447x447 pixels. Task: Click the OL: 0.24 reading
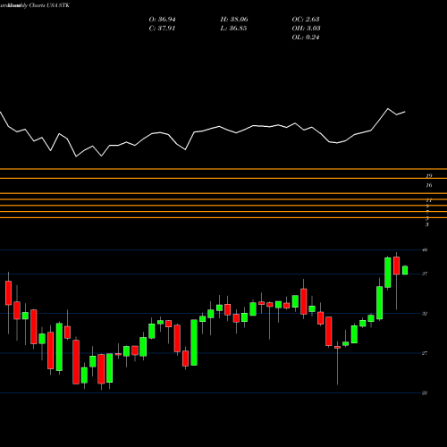pos(306,38)
